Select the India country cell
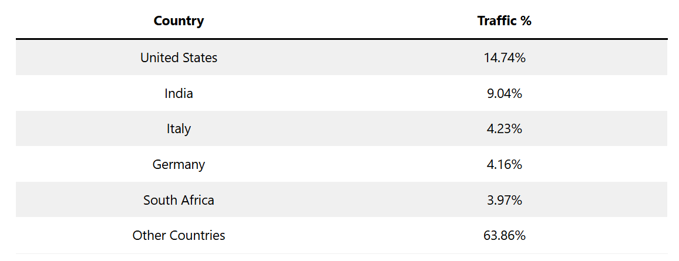 pyautogui.click(x=179, y=93)
